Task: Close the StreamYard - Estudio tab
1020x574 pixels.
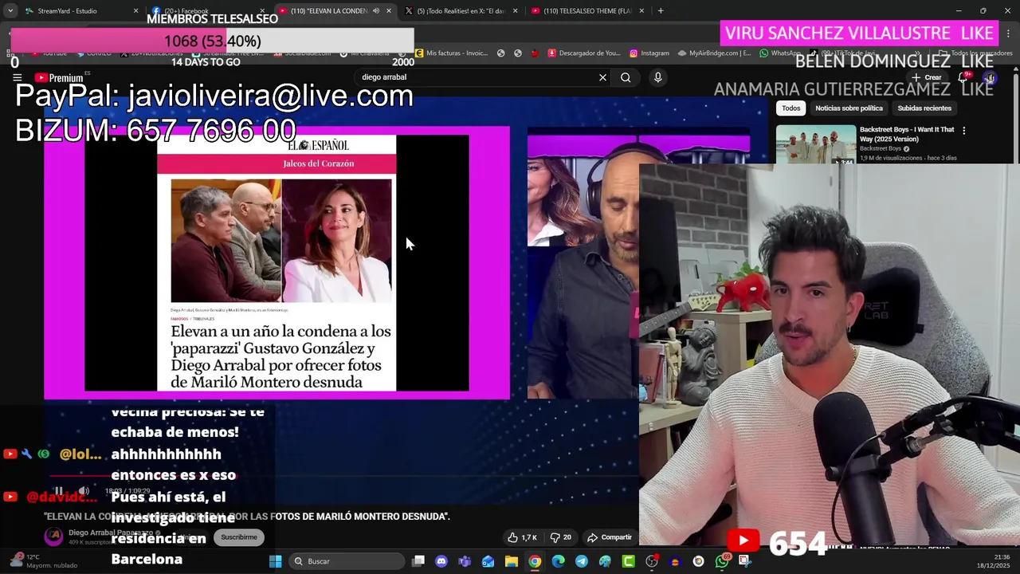Action: point(135,11)
